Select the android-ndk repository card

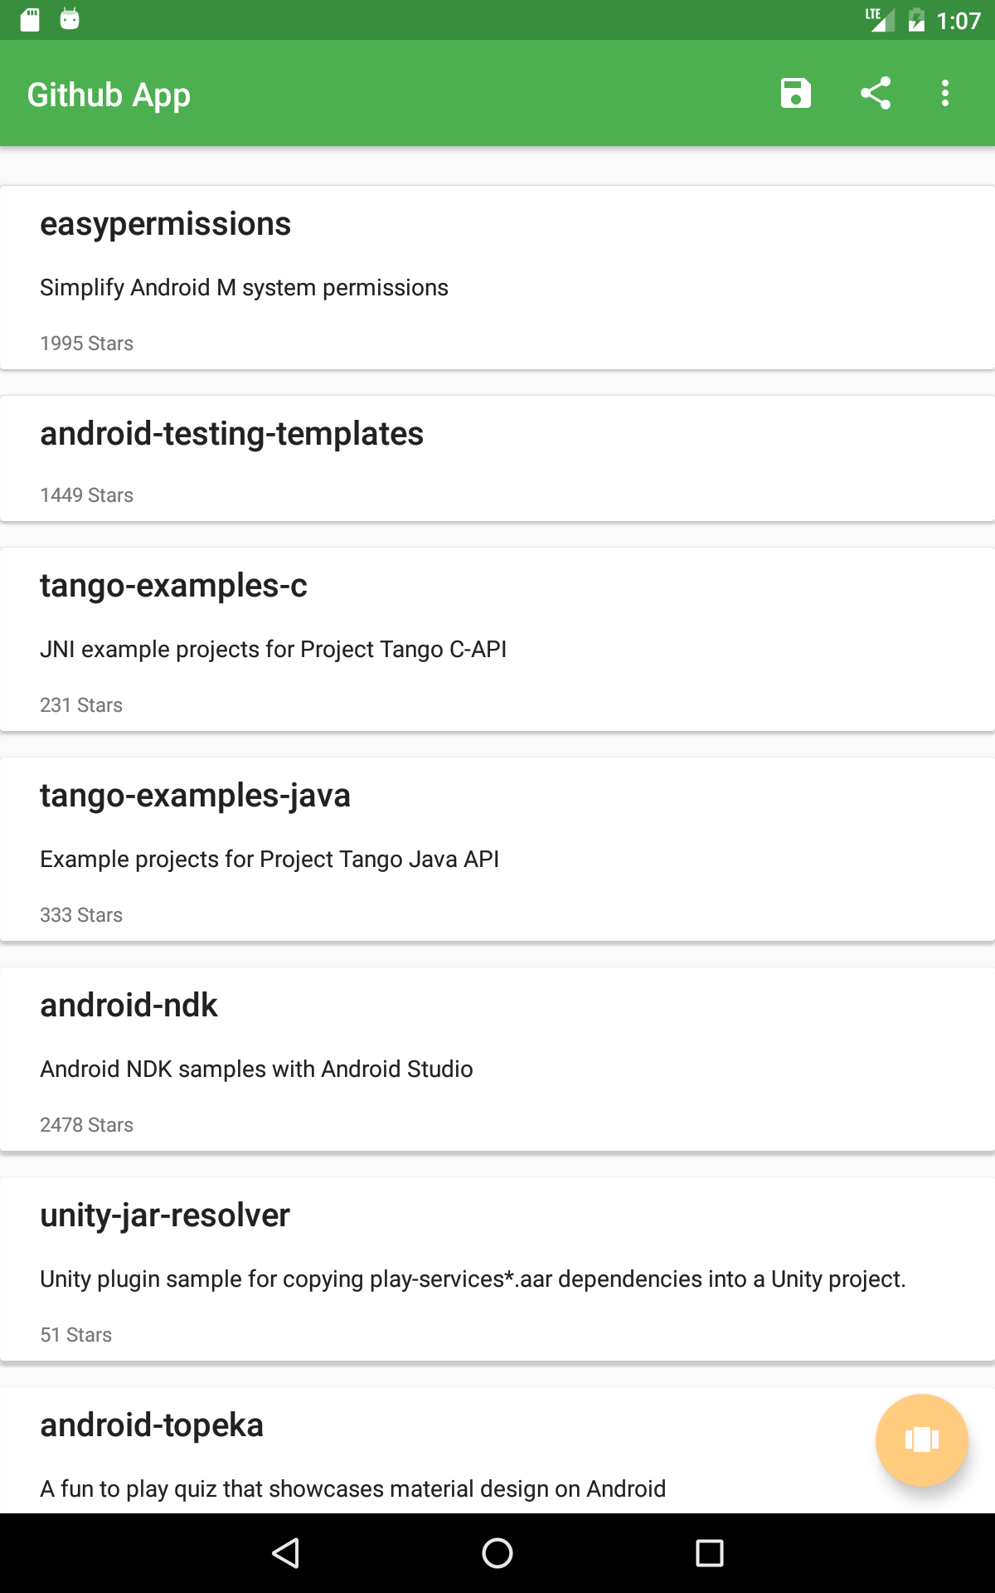point(498,1060)
